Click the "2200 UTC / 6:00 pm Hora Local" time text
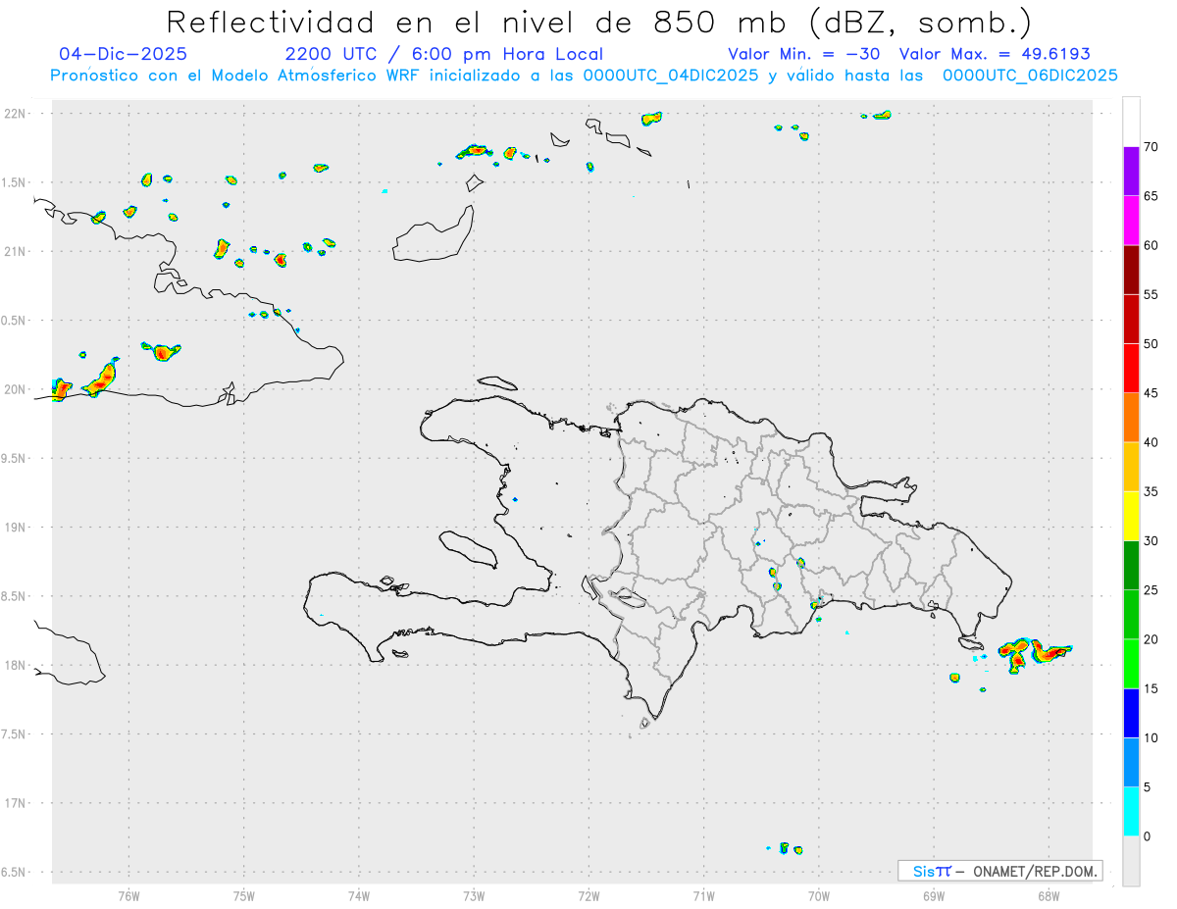The width and height of the screenshot is (1177, 909). (444, 54)
